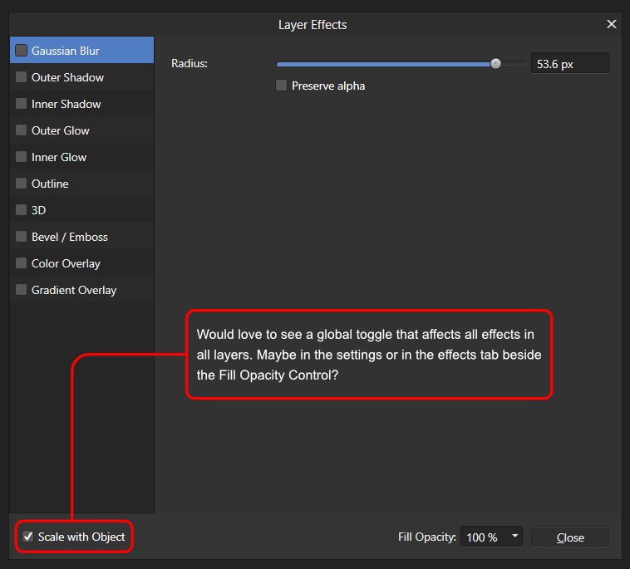Check the Gradient Overlay checkbox
Image resolution: width=630 pixels, height=569 pixels.
click(x=22, y=290)
